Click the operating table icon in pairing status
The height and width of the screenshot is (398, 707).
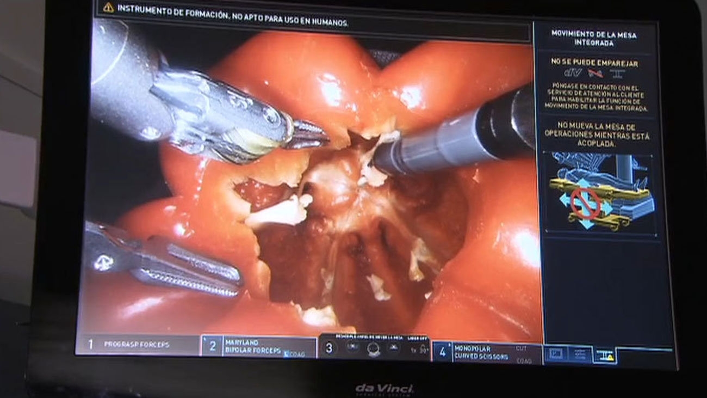coord(617,73)
